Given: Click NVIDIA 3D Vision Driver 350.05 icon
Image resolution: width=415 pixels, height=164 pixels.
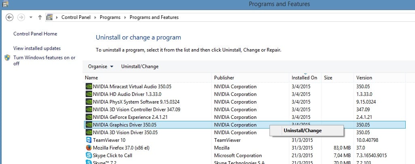Looking at the screenshot, I should pyautogui.click(x=89, y=132).
